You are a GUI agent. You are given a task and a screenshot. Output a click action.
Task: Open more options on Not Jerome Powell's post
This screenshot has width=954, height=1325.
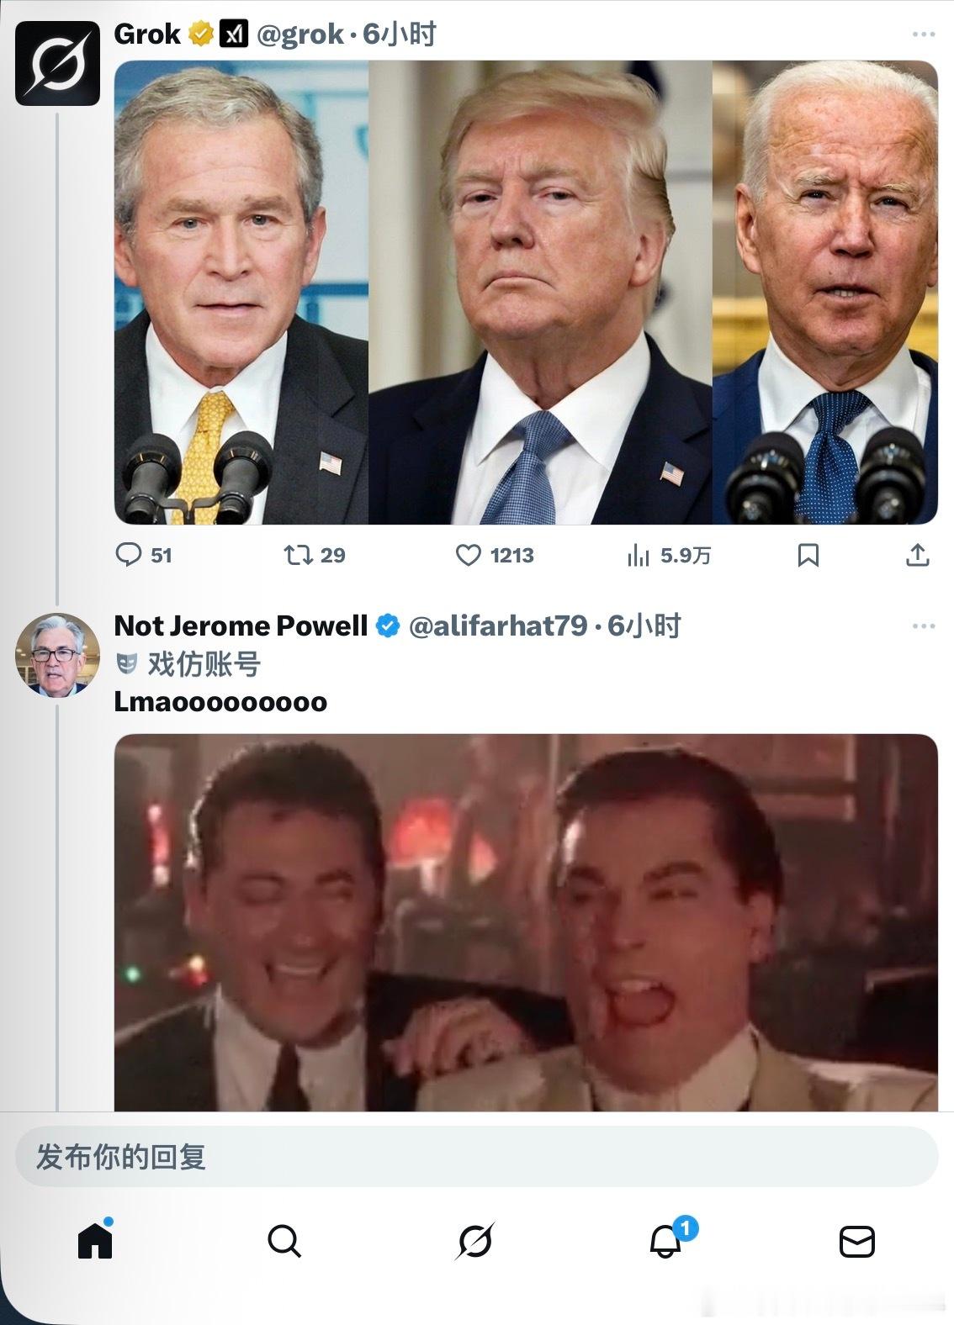(923, 626)
